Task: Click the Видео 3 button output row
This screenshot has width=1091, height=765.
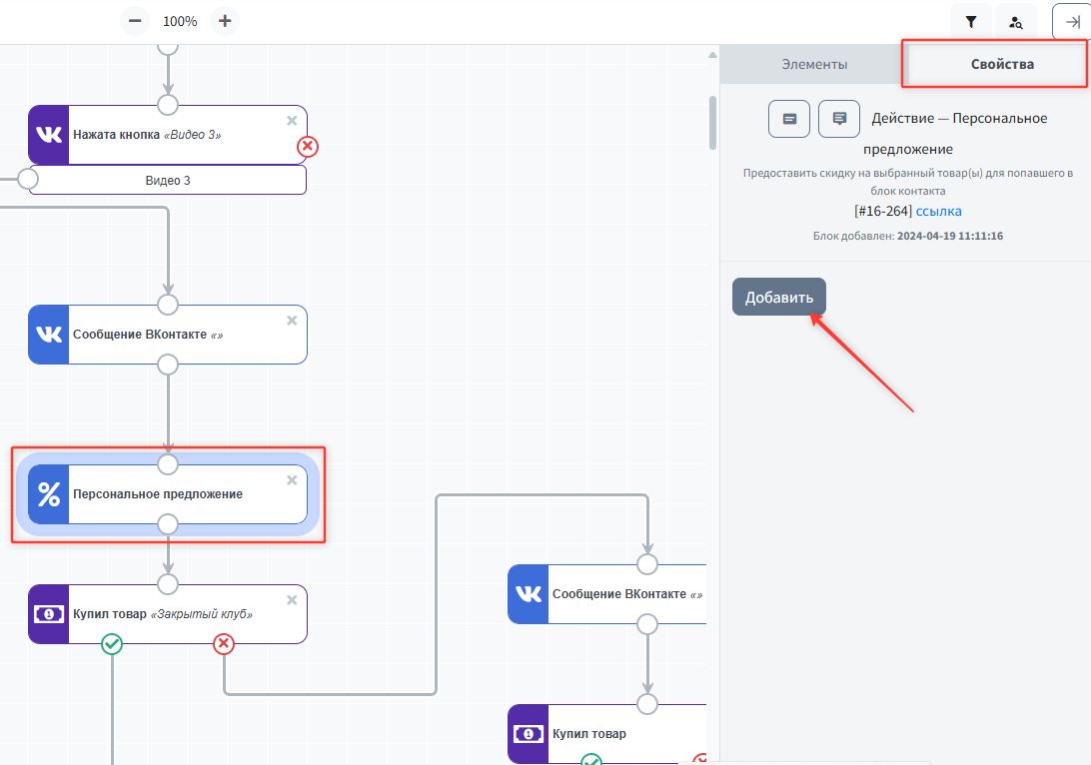Action: (x=168, y=181)
